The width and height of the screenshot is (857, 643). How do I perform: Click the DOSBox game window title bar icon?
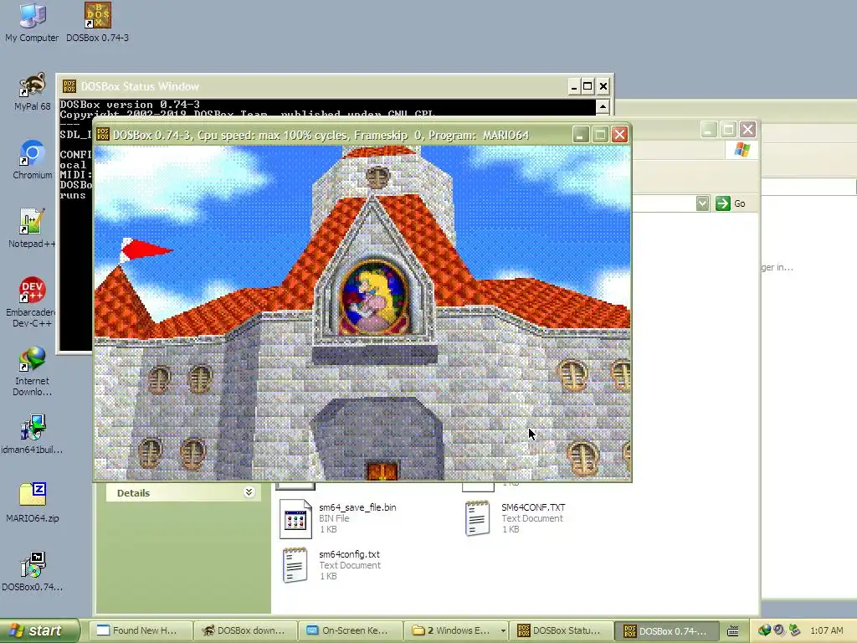point(103,135)
